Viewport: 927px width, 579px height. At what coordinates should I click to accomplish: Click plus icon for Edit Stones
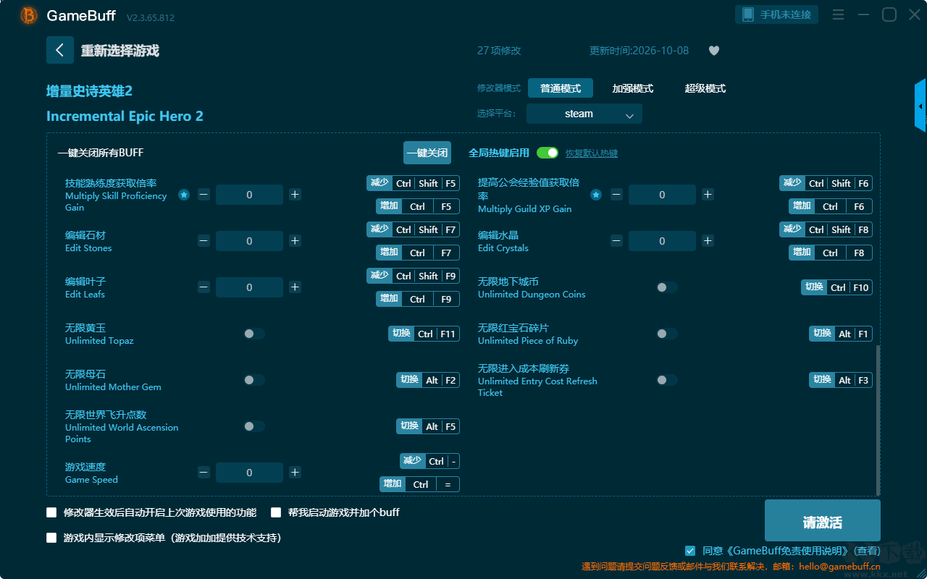coord(295,241)
